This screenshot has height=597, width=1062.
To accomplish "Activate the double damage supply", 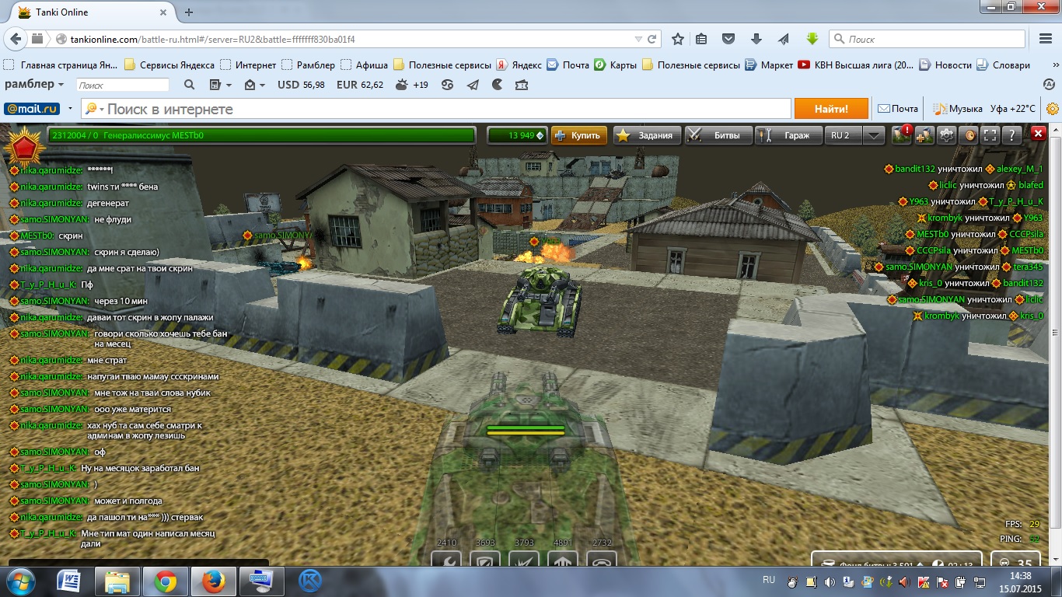I will click(524, 558).
